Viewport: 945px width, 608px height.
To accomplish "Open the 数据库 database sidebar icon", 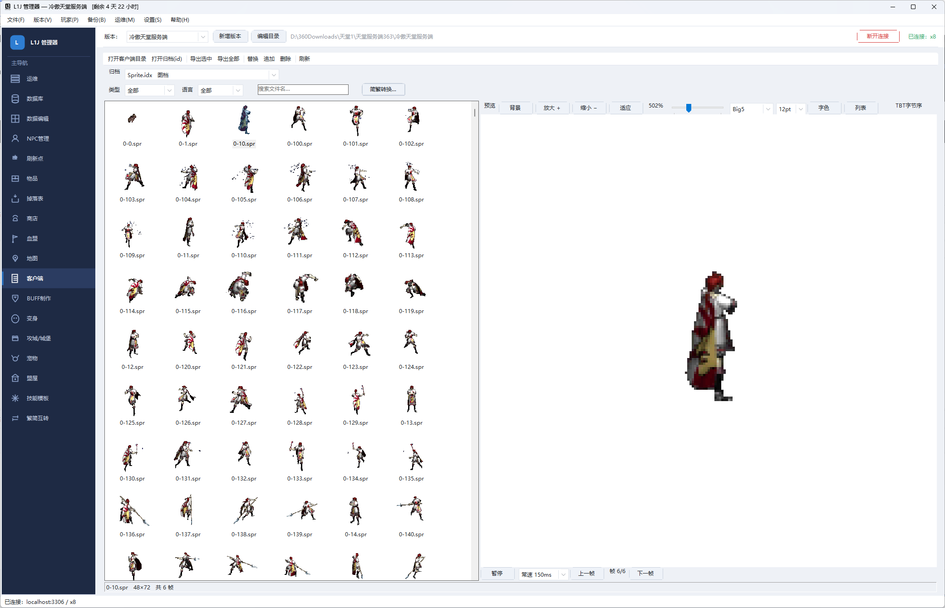I will [x=15, y=98].
